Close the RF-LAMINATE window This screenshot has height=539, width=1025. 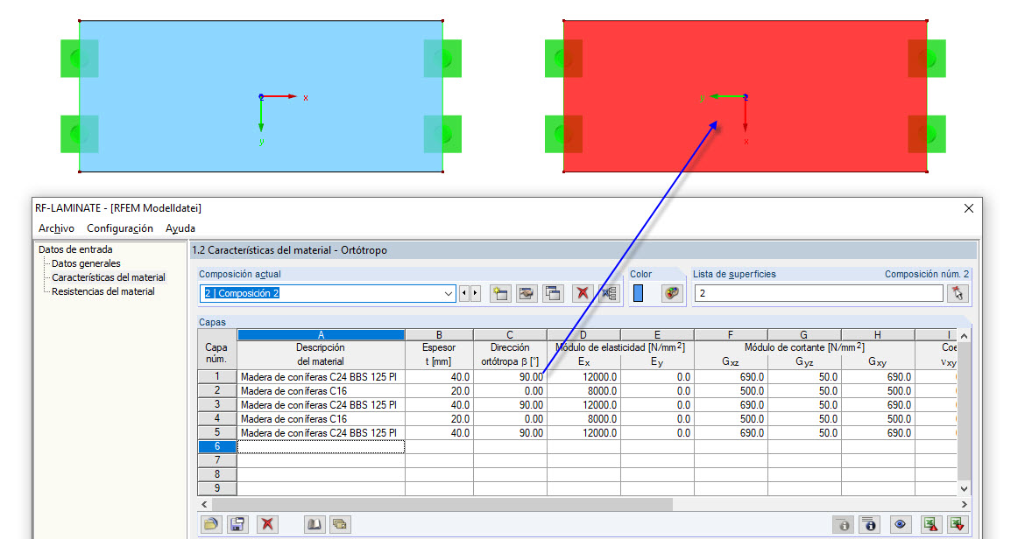point(969,208)
